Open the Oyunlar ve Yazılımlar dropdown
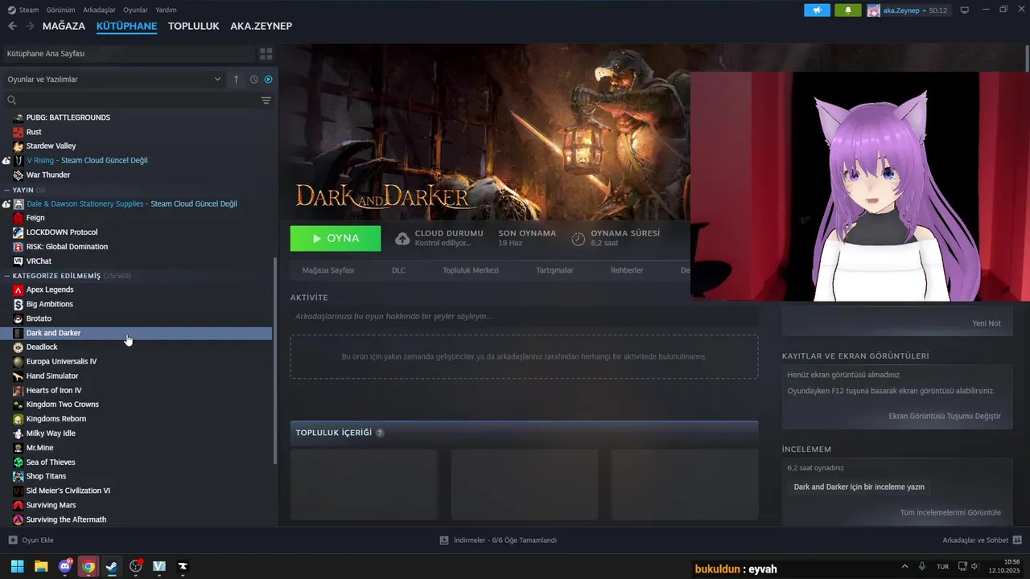1030x579 pixels. pos(113,80)
